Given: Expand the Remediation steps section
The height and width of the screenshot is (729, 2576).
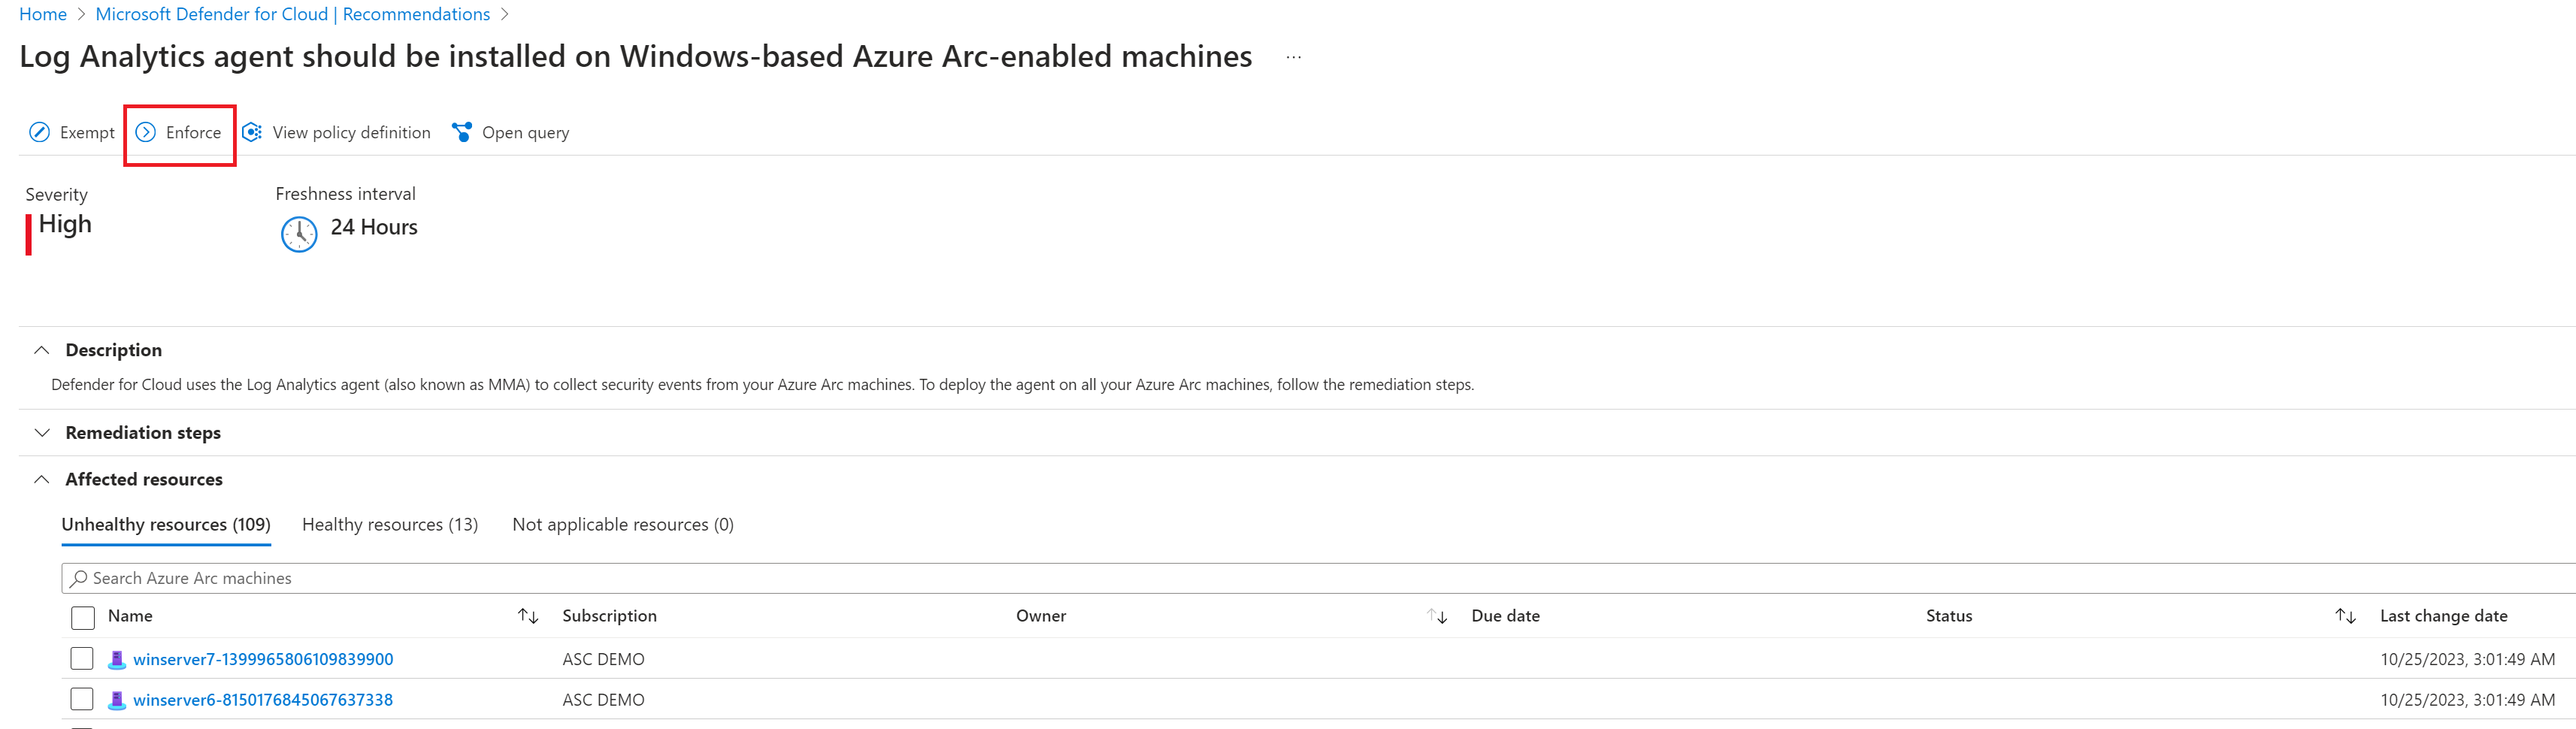Looking at the screenshot, I should 42,433.
